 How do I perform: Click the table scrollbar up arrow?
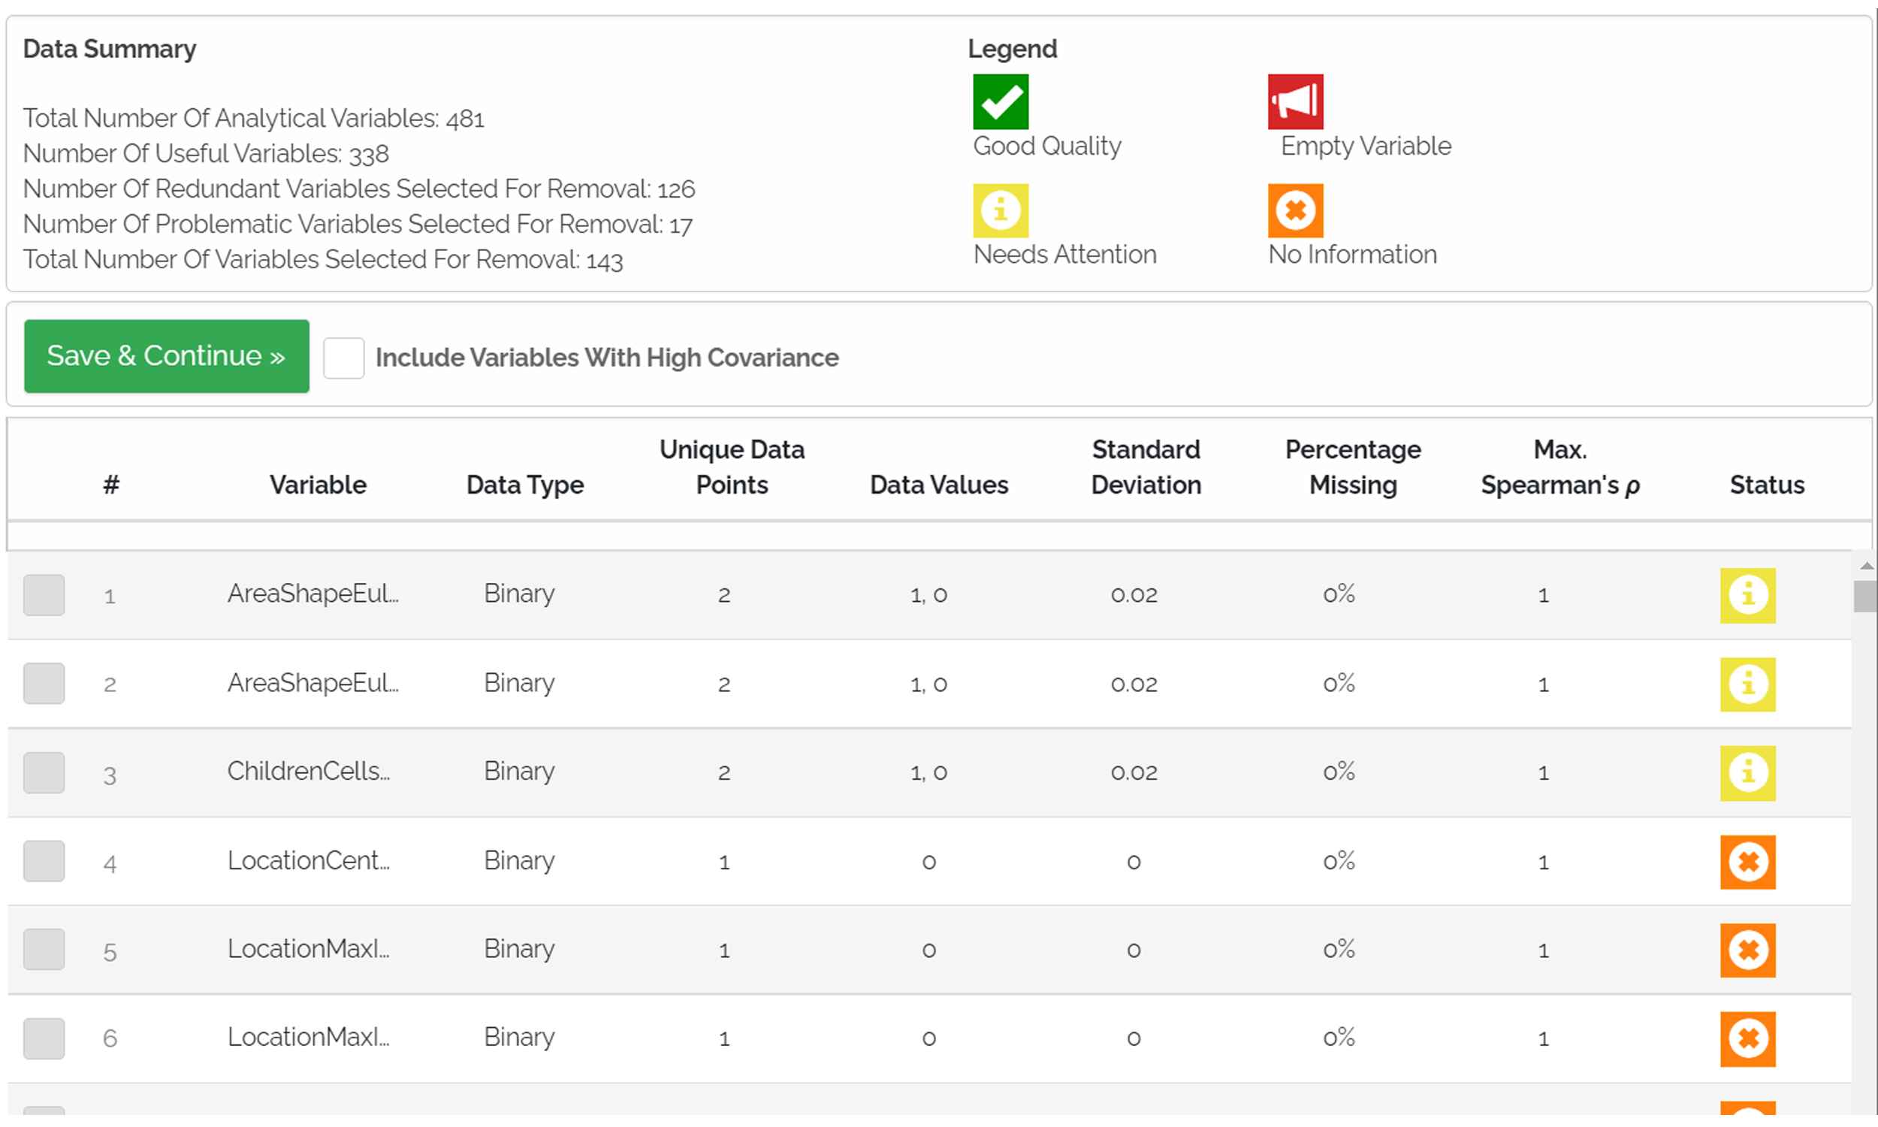[x=1866, y=566]
